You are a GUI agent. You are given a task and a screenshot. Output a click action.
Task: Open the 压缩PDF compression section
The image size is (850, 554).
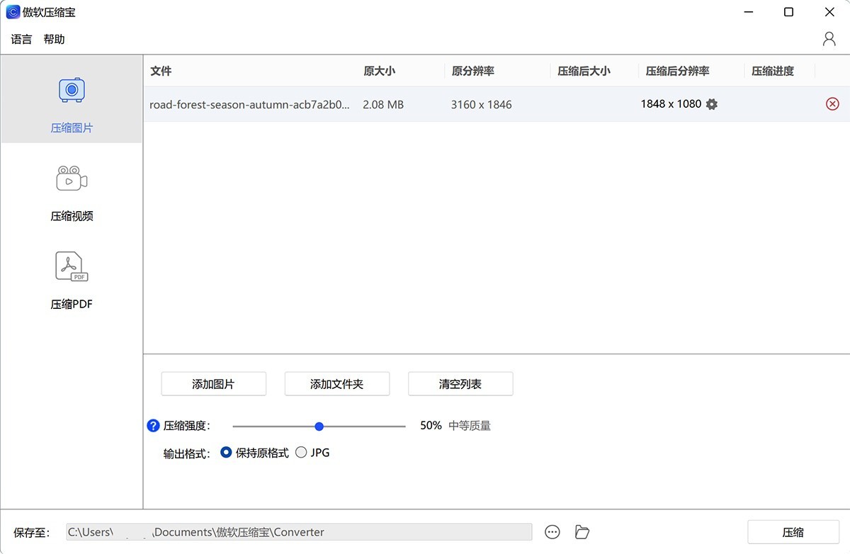point(71,267)
